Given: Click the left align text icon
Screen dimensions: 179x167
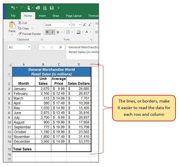Looking at the screenshot, I should coord(97,32).
